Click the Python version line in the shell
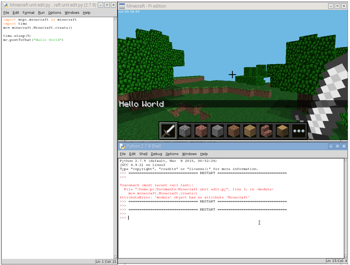The height and width of the screenshot is (265, 350). tap(168, 161)
